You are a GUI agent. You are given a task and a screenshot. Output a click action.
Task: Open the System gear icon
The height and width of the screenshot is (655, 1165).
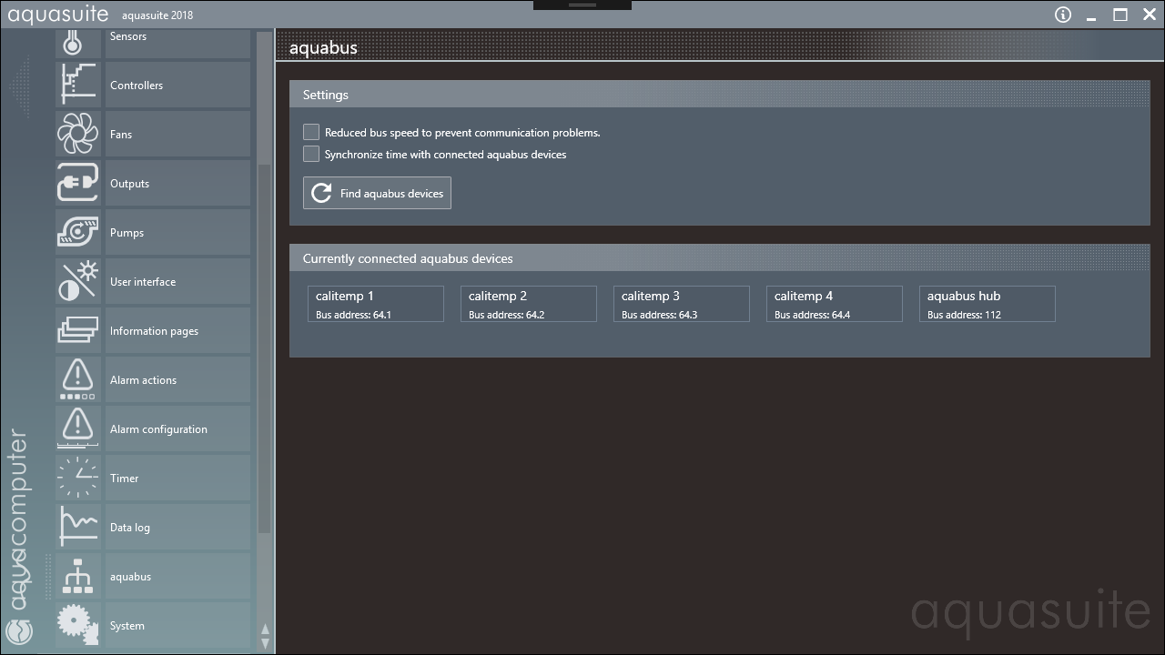coord(78,625)
